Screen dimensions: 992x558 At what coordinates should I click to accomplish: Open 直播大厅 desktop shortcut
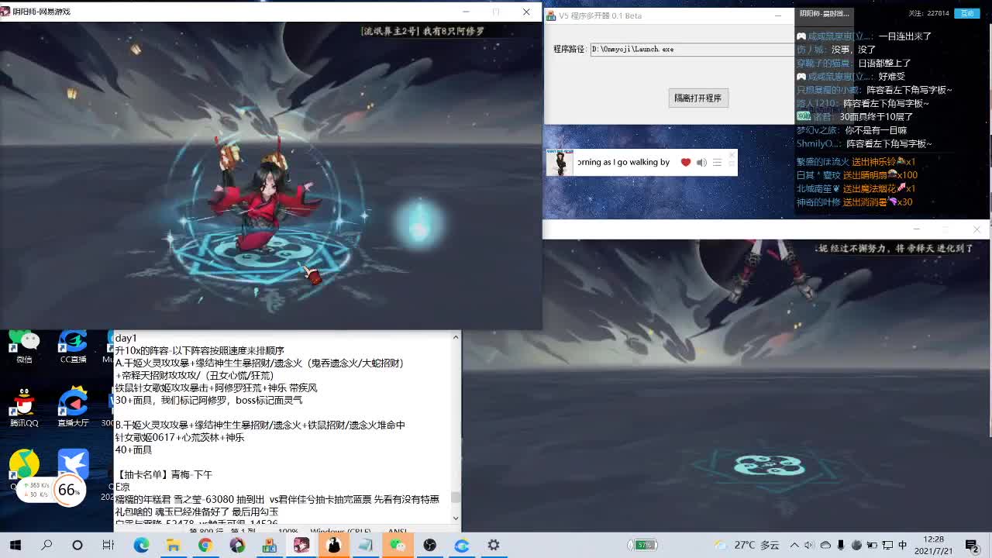[73, 408]
